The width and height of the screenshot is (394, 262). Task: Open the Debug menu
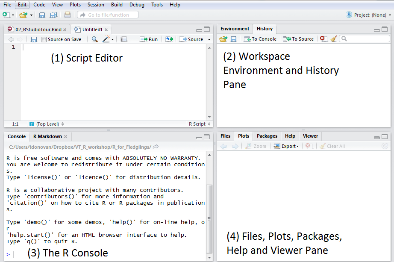(137, 5)
